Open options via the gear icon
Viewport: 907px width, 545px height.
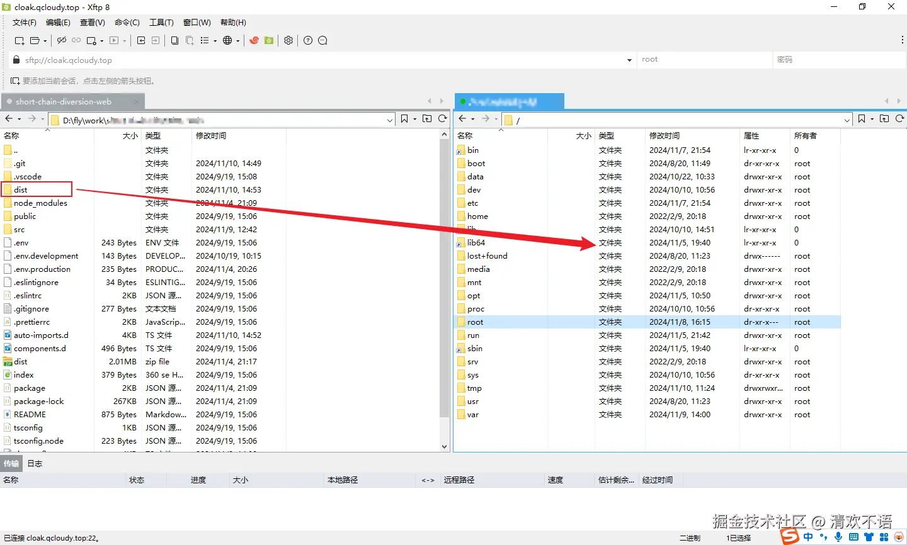tap(288, 40)
